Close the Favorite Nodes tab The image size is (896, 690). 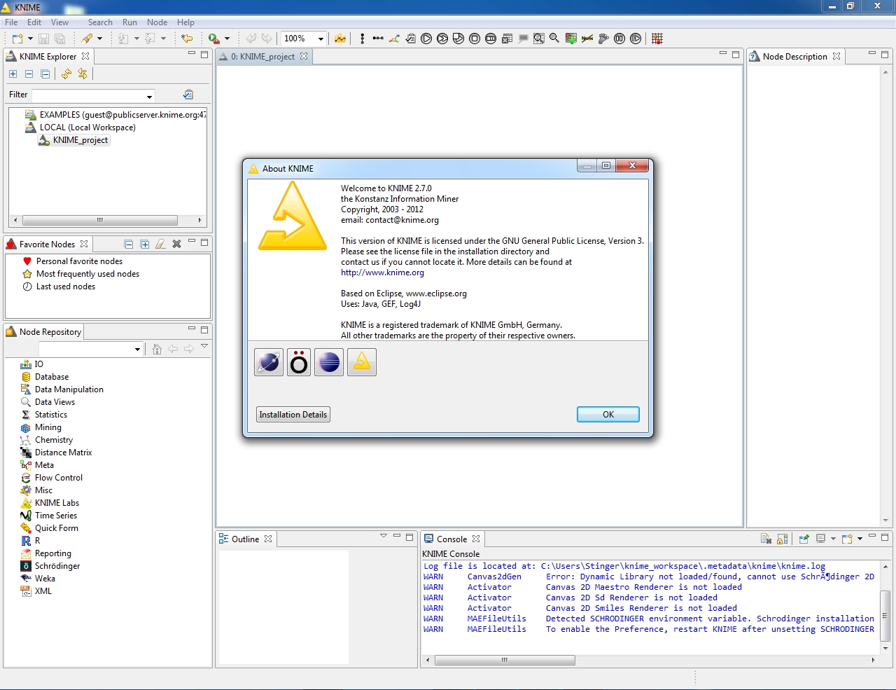pos(84,244)
